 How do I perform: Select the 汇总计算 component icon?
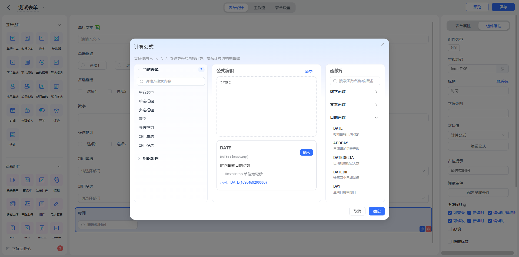42,180
